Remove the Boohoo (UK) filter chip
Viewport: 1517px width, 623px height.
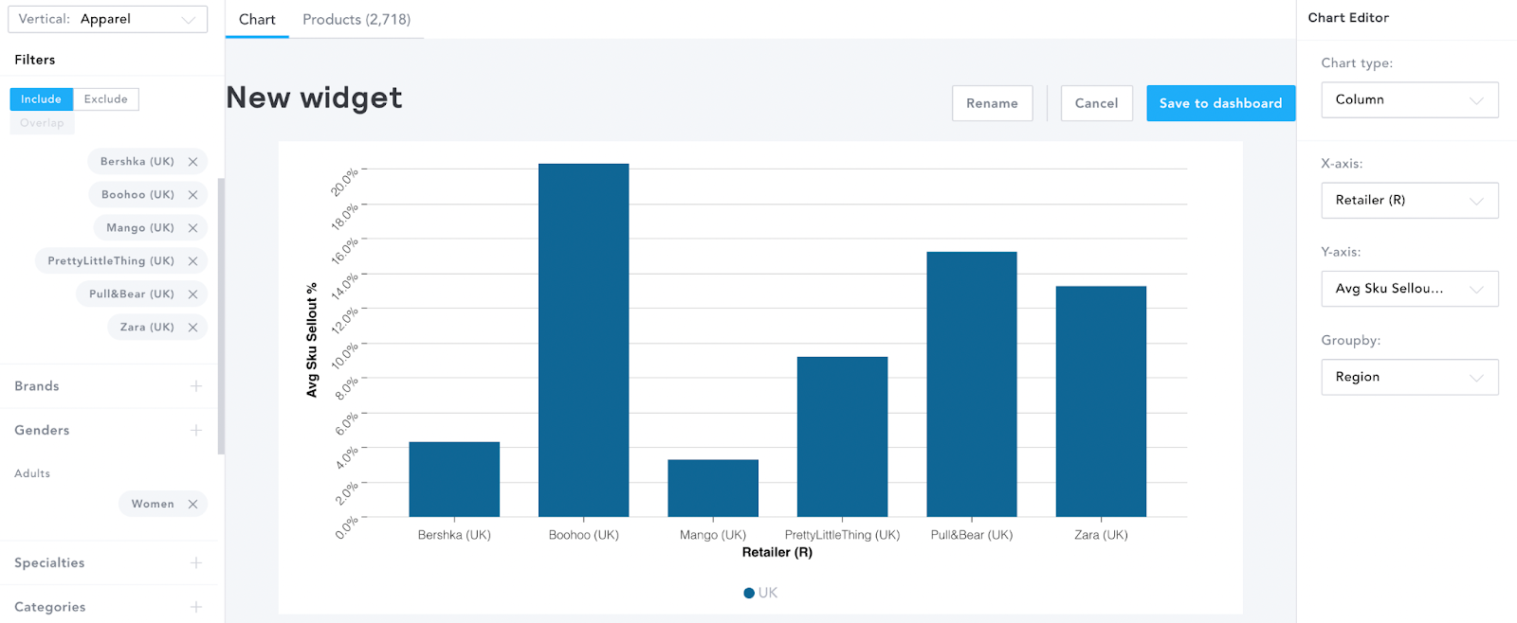[x=192, y=195]
